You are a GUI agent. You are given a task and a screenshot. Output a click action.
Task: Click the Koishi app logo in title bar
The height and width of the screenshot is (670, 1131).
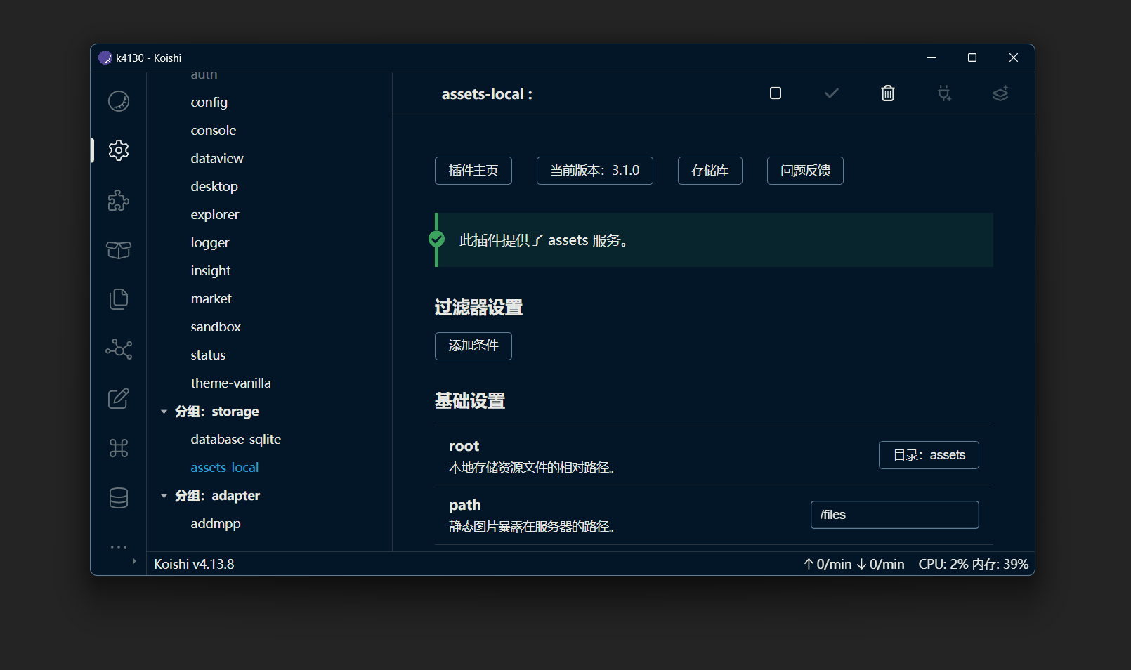[105, 58]
